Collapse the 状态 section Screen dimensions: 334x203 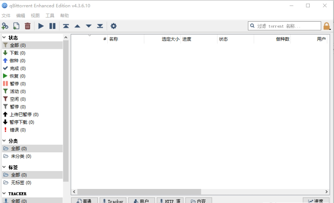pyautogui.click(x=4, y=37)
